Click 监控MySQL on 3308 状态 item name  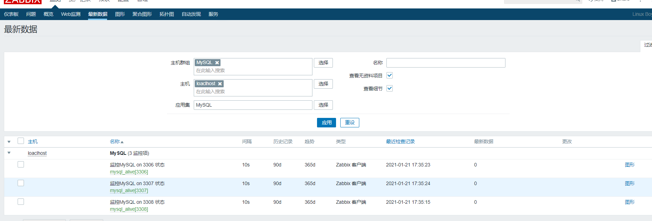(137, 202)
